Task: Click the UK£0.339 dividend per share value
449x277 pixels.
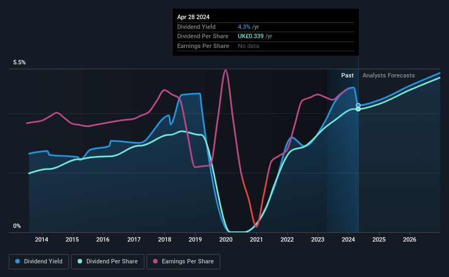Action: point(250,37)
